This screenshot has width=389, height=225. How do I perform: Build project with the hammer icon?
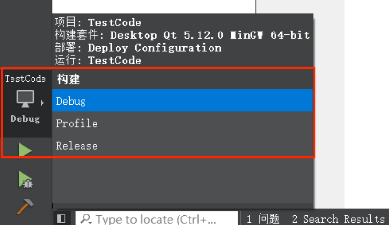coord(25,206)
